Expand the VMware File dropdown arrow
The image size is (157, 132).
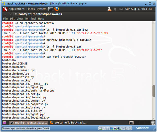56,4
